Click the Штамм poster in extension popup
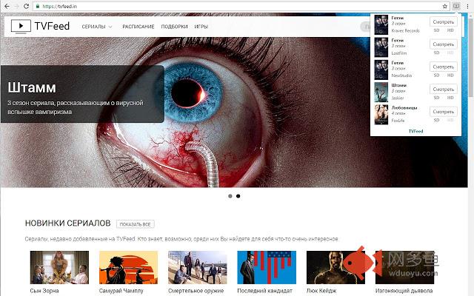The height and width of the screenshot is (296, 474). point(381,92)
